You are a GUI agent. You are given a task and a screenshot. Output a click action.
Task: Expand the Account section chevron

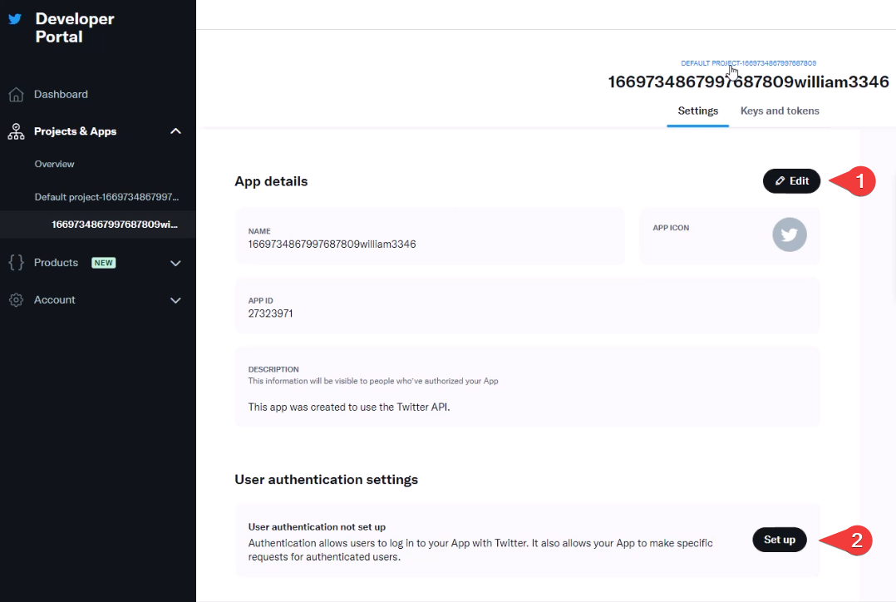[175, 300]
